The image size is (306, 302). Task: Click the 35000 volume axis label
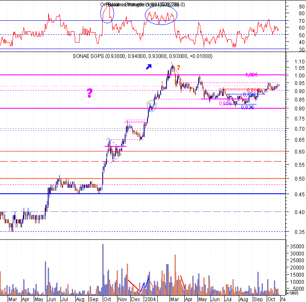click(x=297, y=246)
